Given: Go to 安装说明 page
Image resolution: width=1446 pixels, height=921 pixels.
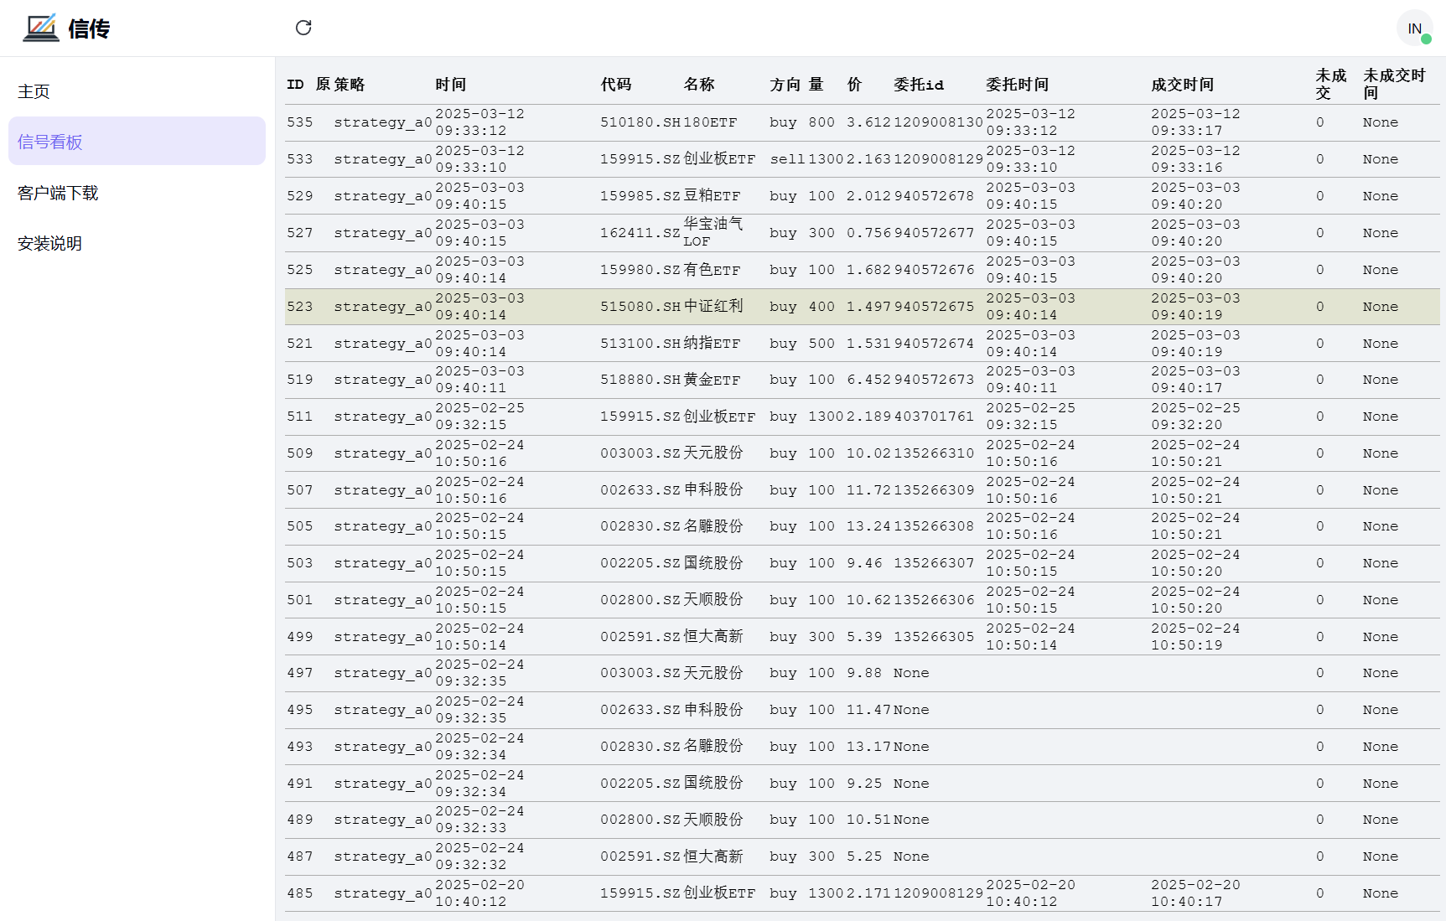Looking at the screenshot, I should pyautogui.click(x=50, y=243).
